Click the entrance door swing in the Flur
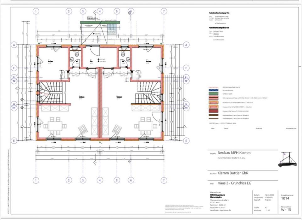 coord(94,51)
